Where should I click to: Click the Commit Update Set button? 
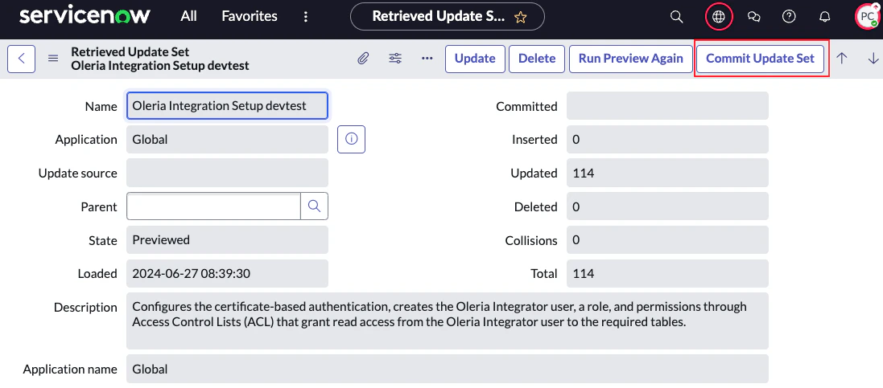point(760,59)
